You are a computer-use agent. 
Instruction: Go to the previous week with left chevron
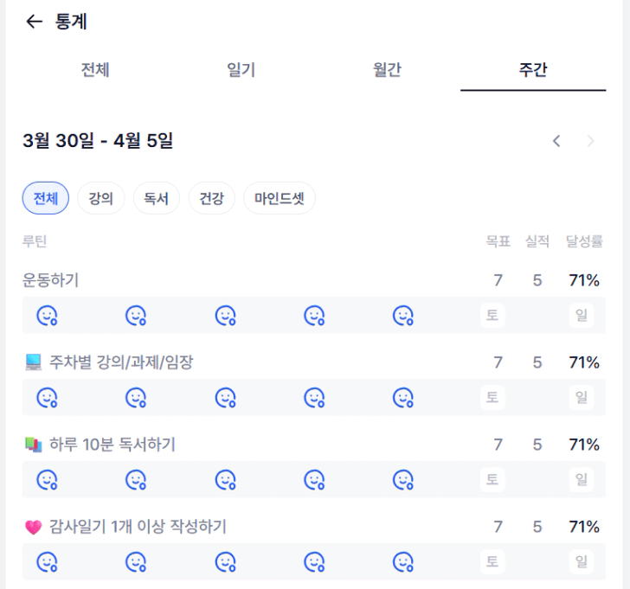[556, 141]
